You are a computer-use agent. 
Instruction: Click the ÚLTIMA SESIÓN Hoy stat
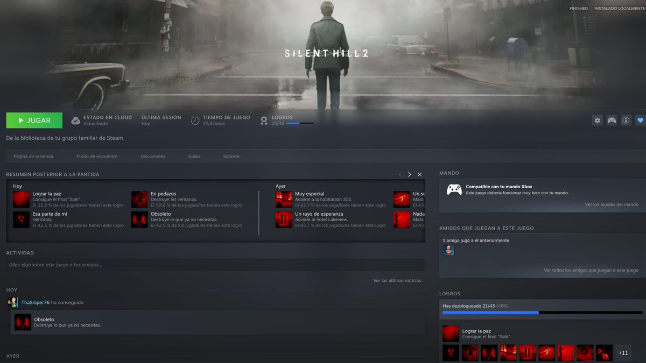[161, 120]
